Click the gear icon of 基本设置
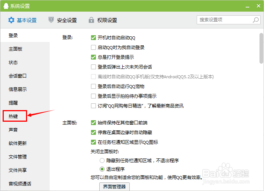The width and height of the screenshot is (264, 191). point(11,20)
